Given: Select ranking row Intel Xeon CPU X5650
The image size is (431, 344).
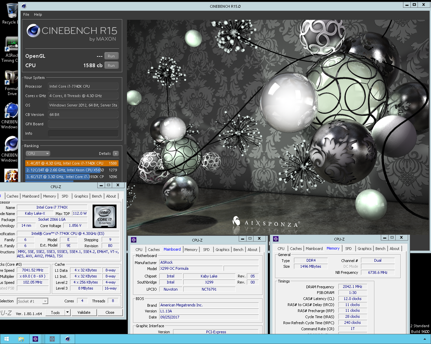Looking at the screenshot, I should tap(72, 170).
